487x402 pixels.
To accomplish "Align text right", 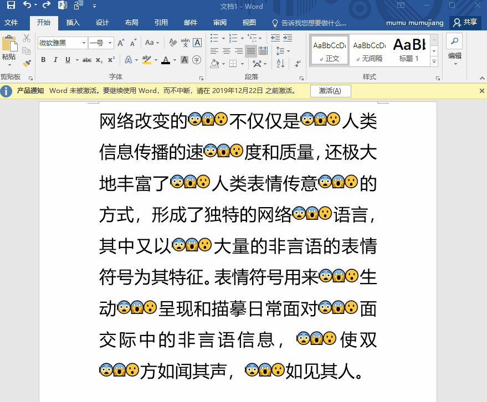I will 239,50.
